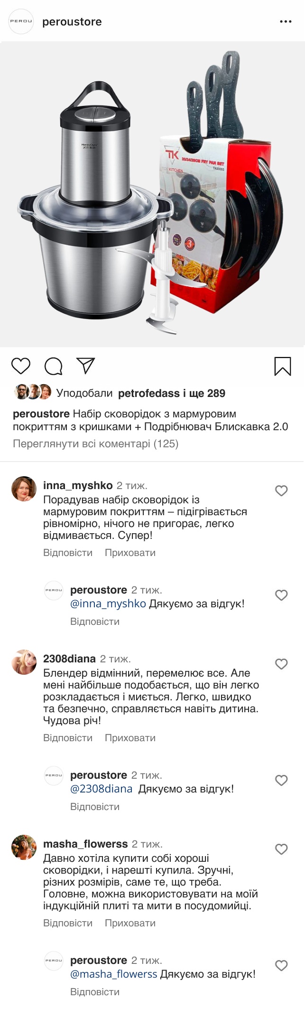Like 2308diana's comment
Screen dimensions: 305x1009
(281, 664)
